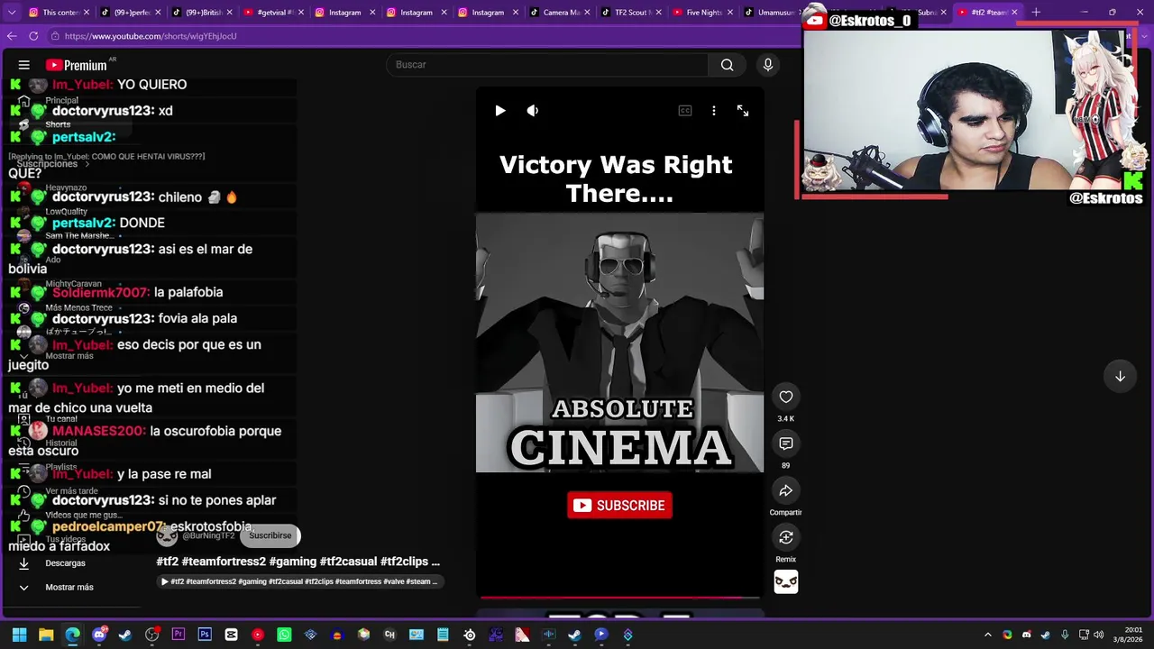Enter fullscreen for the Short
This screenshot has height=649, width=1154.
tap(743, 111)
